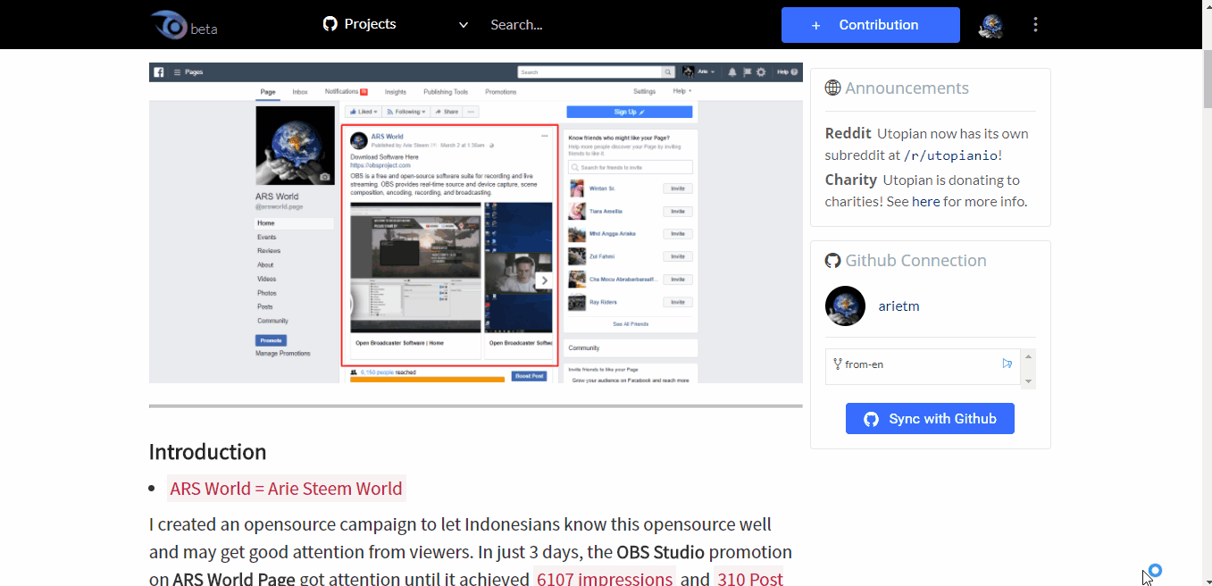Click the bold ARS World Page text
This screenshot has width=1212, height=586.
(234, 578)
